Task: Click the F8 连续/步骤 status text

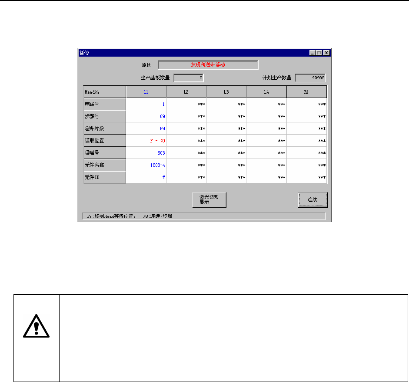Action: point(158,216)
